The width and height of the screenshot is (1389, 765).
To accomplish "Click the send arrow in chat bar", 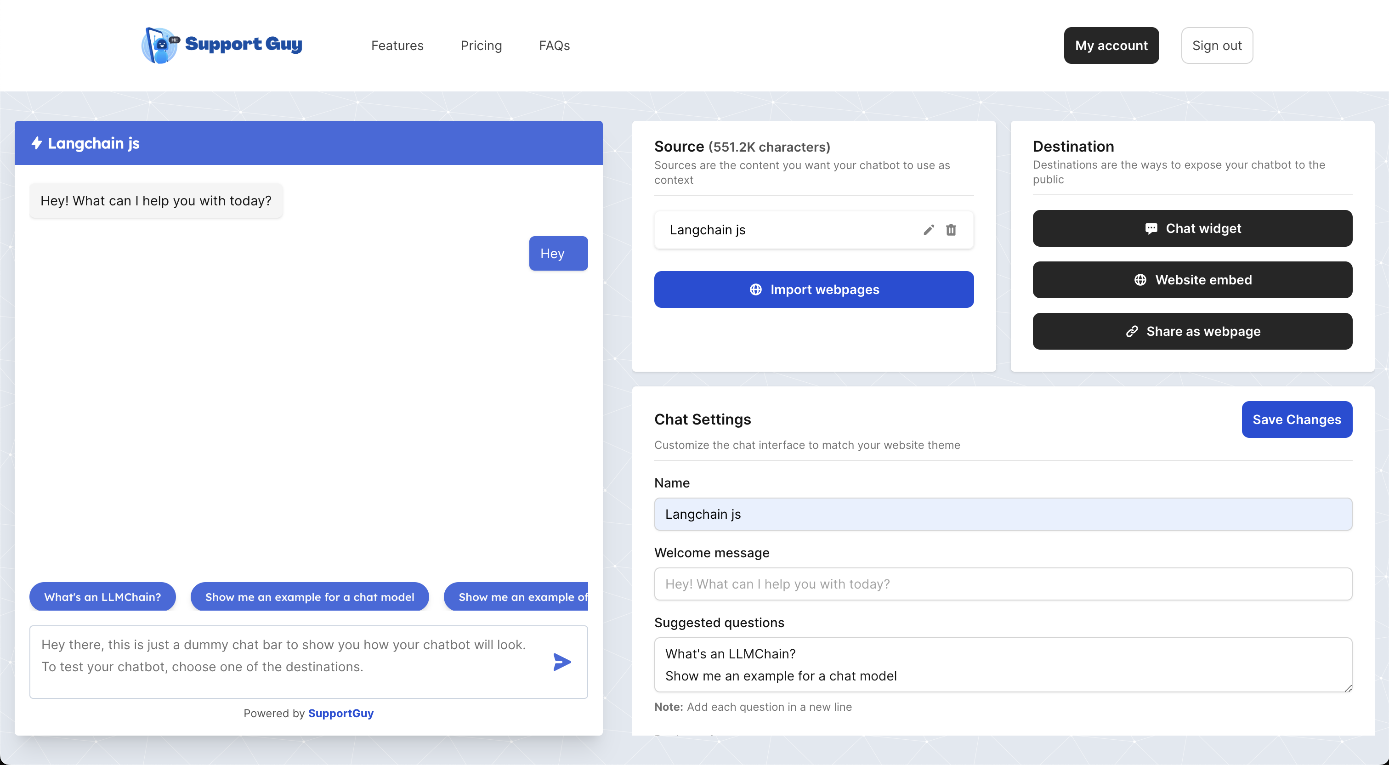I will click(x=562, y=662).
